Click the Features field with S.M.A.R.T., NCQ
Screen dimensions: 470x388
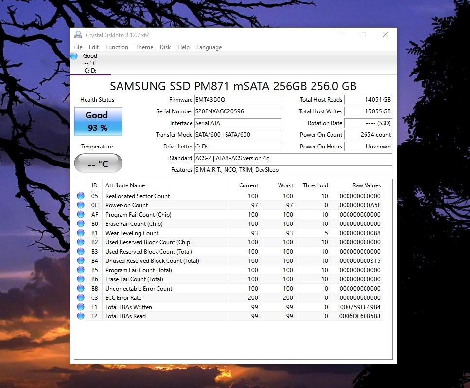pyautogui.click(x=293, y=170)
